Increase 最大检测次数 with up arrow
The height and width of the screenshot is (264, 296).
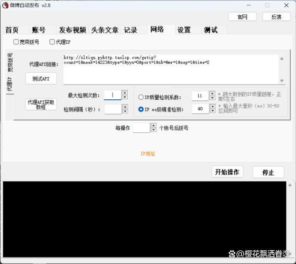tap(125, 93)
